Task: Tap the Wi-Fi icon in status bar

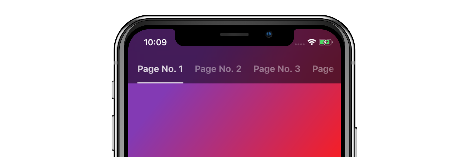Action: 312,42
